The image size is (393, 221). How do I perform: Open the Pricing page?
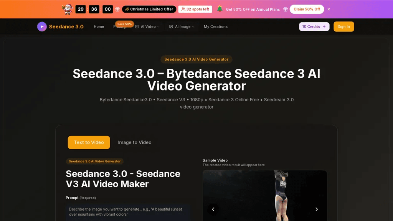coord(119,27)
